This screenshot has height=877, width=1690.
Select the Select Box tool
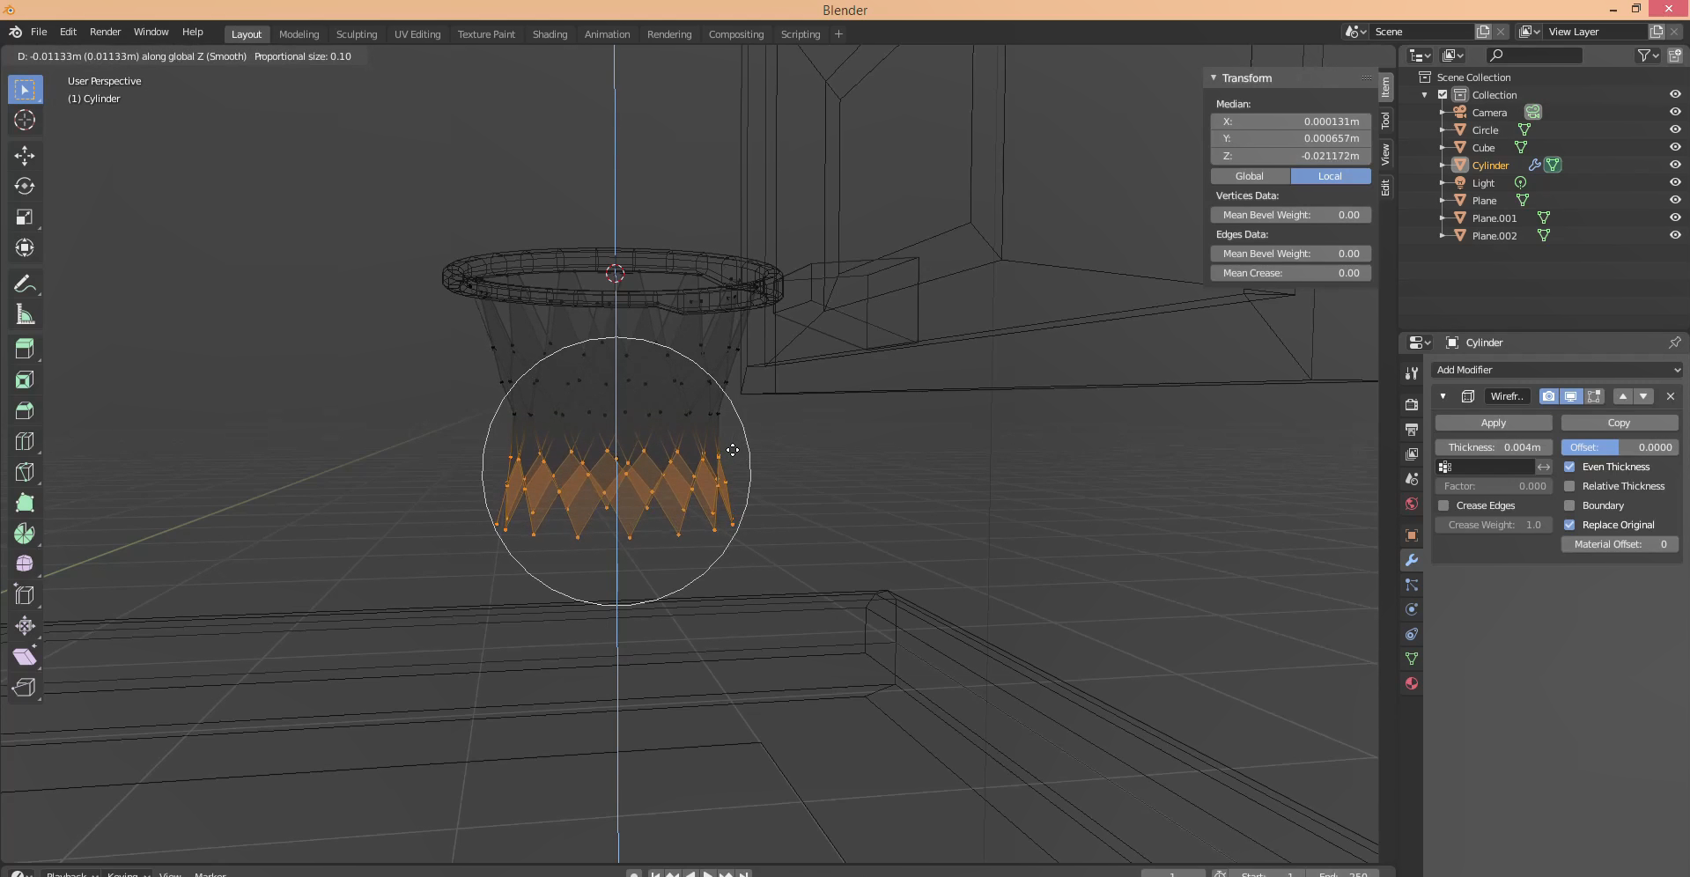click(25, 89)
